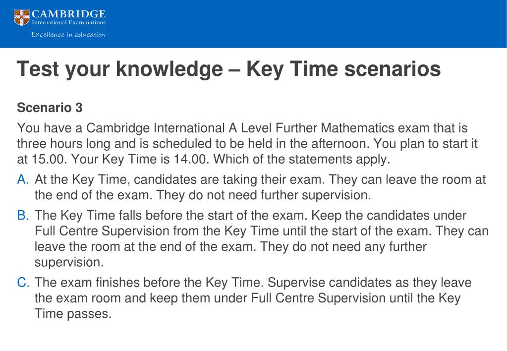Click statement about Key Time falling before exam

[261, 239]
